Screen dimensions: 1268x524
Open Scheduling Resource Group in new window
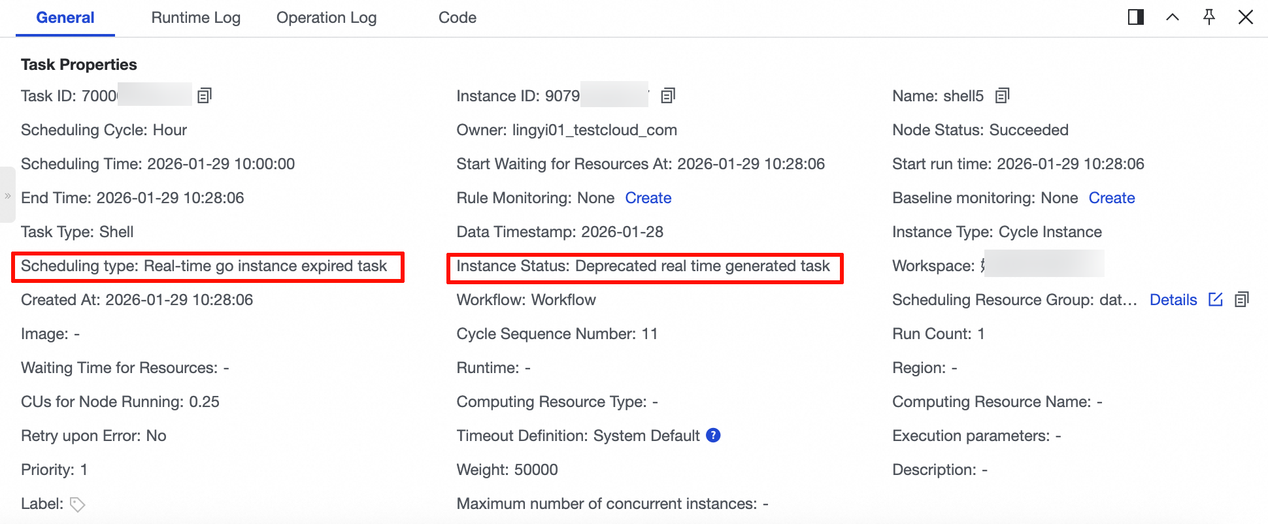[1216, 300]
